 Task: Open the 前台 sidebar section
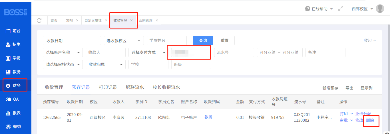point(16,31)
